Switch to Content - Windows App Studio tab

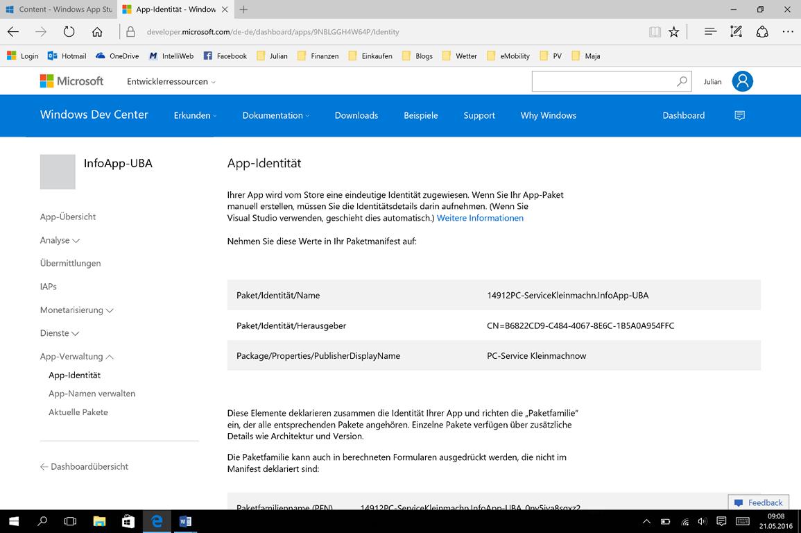coord(59,9)
